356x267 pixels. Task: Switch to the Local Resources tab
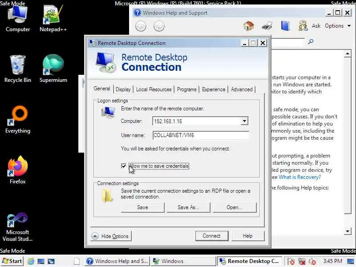154,89
